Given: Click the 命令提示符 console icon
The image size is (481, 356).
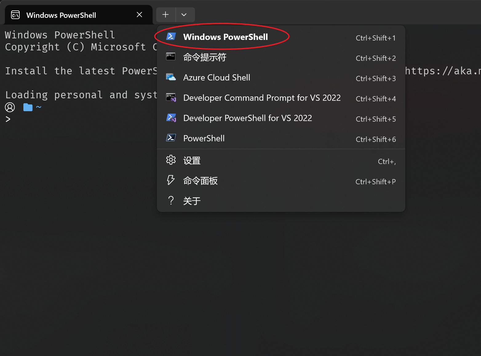Looking at the screenshot, I should (x=171, y=57).
